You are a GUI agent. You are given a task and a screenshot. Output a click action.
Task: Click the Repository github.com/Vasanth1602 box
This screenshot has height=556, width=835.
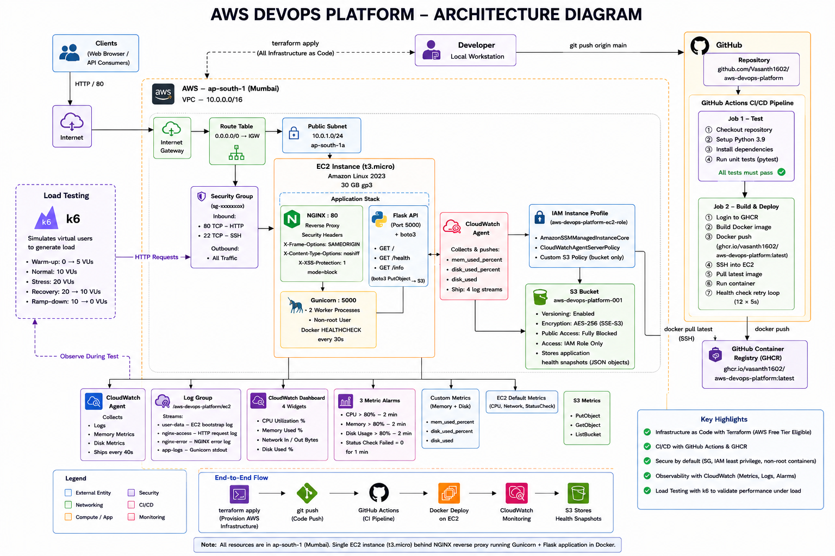tap(751, 69)
